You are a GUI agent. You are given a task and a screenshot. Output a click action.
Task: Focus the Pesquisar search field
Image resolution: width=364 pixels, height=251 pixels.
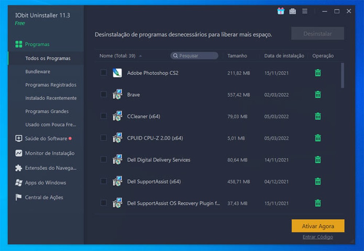click(197, 56)
